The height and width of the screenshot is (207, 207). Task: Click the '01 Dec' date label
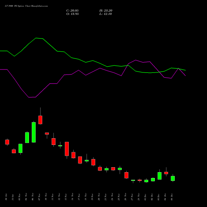pos(145,197)
